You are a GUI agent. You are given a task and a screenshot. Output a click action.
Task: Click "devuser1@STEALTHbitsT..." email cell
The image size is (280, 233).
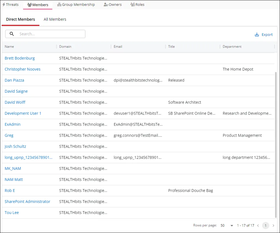[137, 113]
